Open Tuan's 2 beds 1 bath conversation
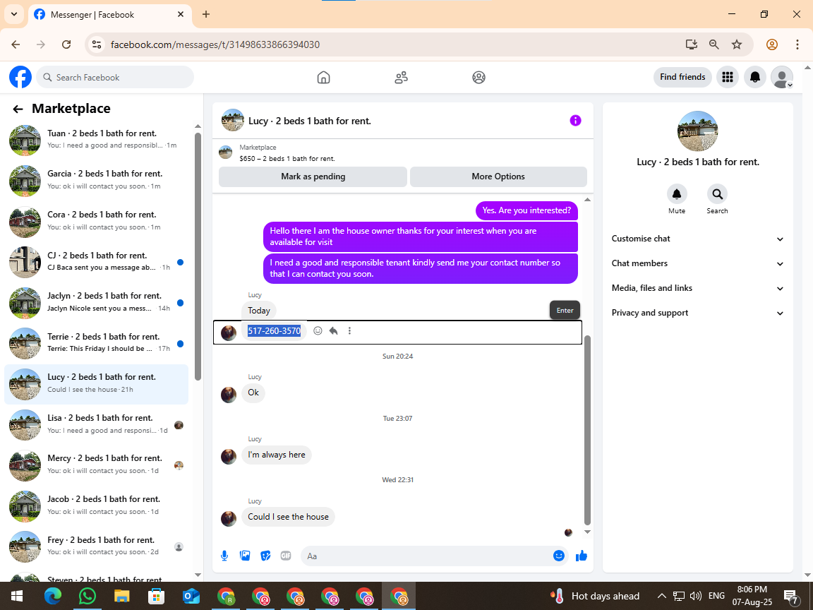813x610 pixels. pos(97,140)
